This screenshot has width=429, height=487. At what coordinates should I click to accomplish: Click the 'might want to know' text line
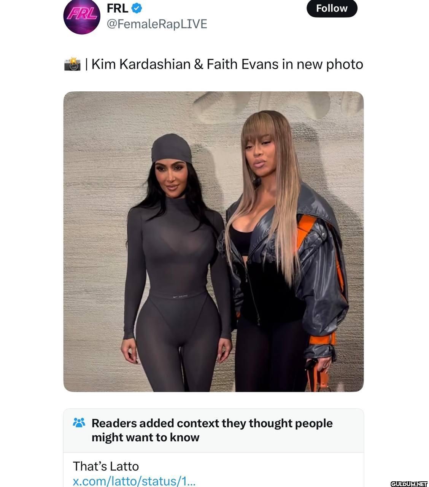pos(145,437)
